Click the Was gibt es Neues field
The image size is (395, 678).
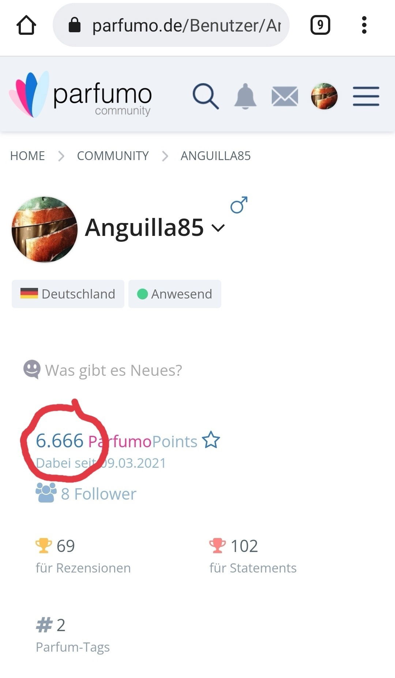point(103,370)
